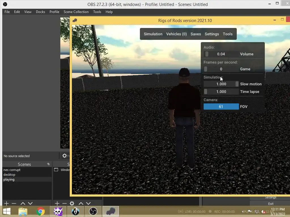Open File Explorer from taskbar
The image size is (290, 217).
click(23, 211)
